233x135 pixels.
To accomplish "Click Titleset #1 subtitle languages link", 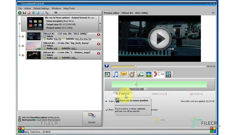I will pyautogui.click(x=83, y=39).
